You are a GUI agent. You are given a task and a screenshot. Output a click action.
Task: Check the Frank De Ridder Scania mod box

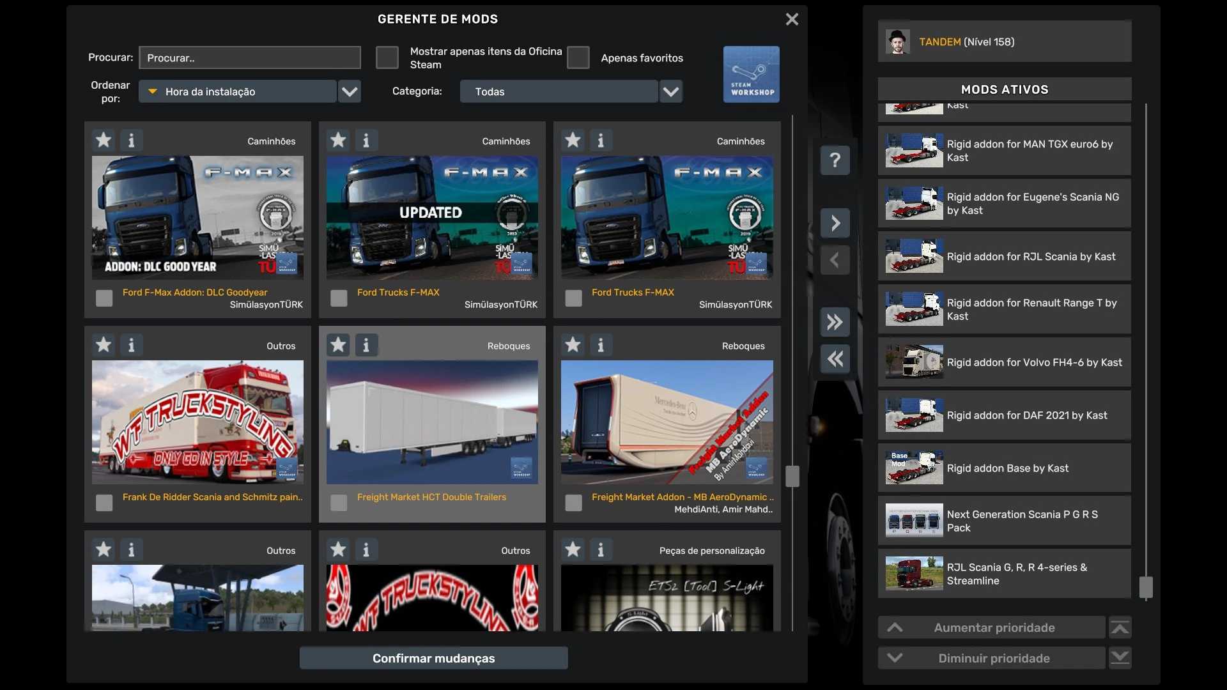point(104,503)
